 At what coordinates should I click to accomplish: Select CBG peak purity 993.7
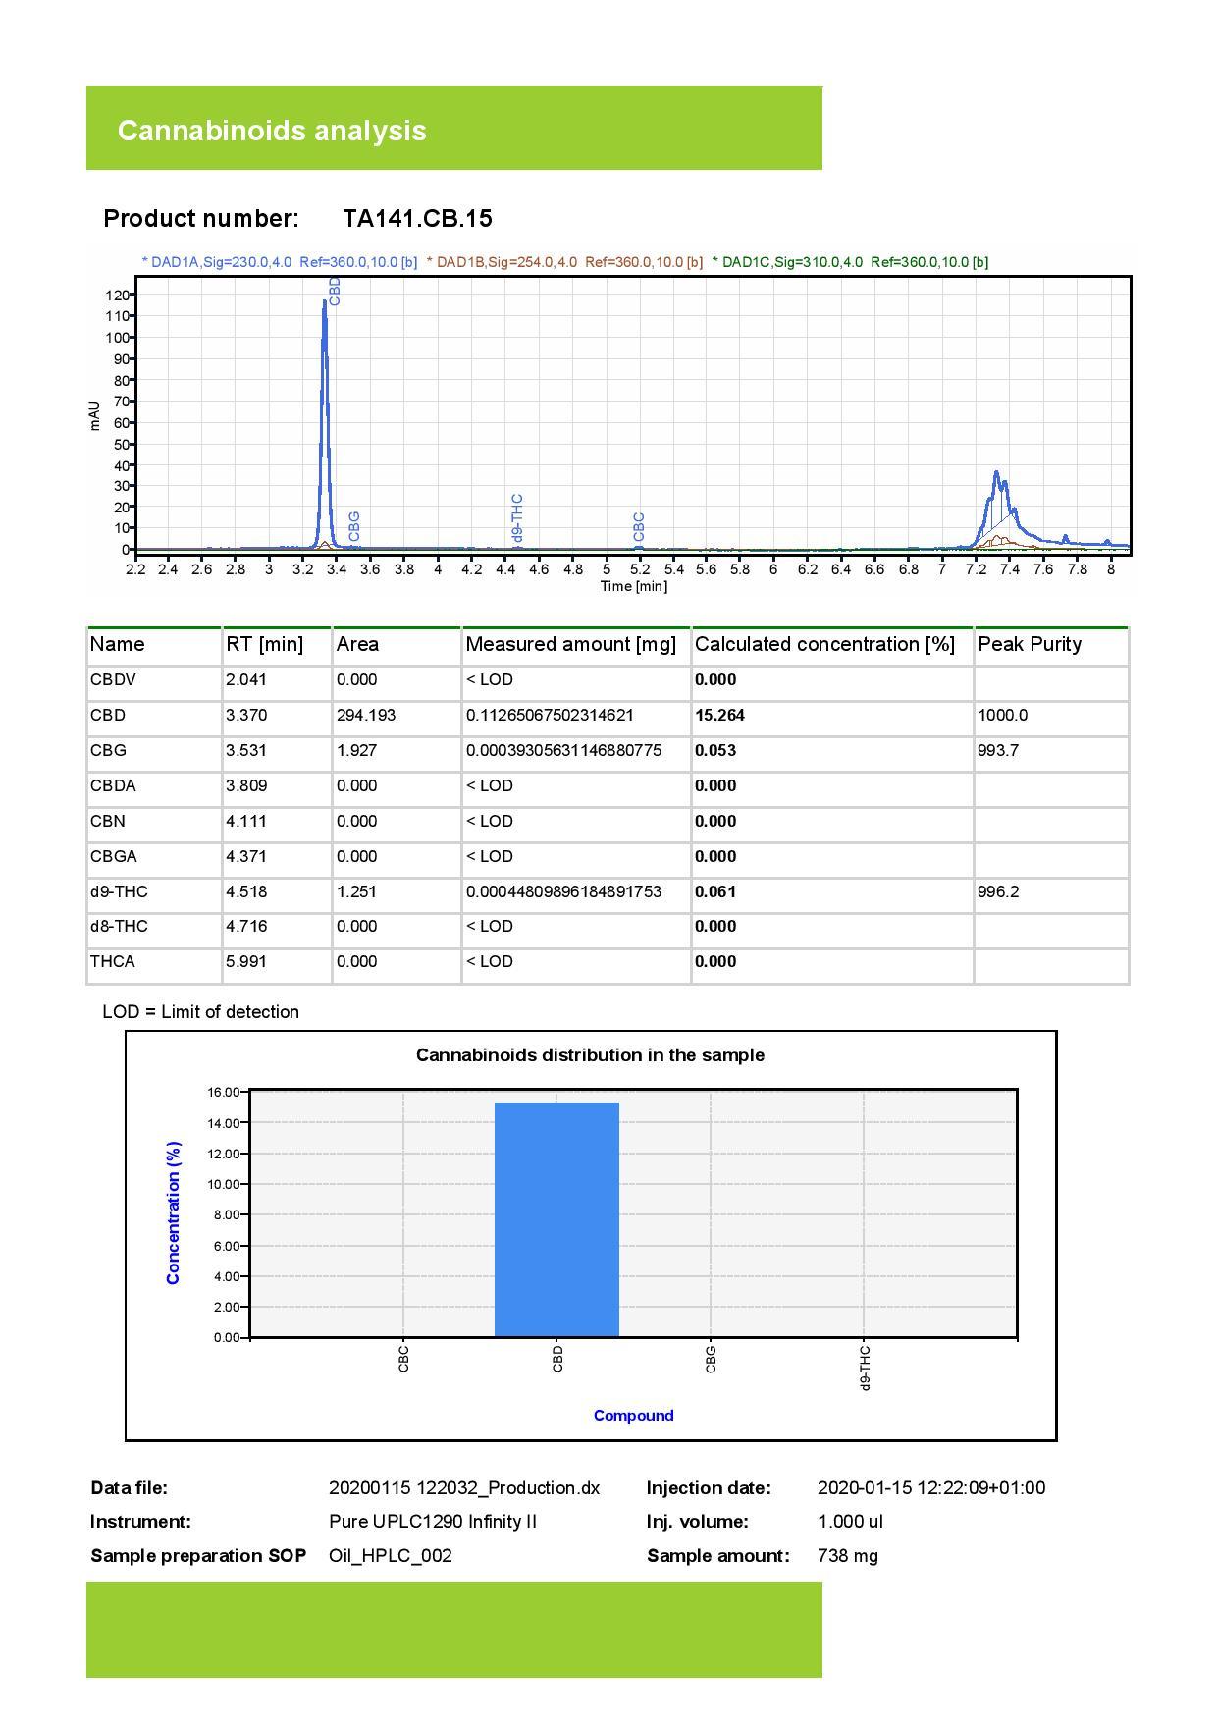[998, 750]
